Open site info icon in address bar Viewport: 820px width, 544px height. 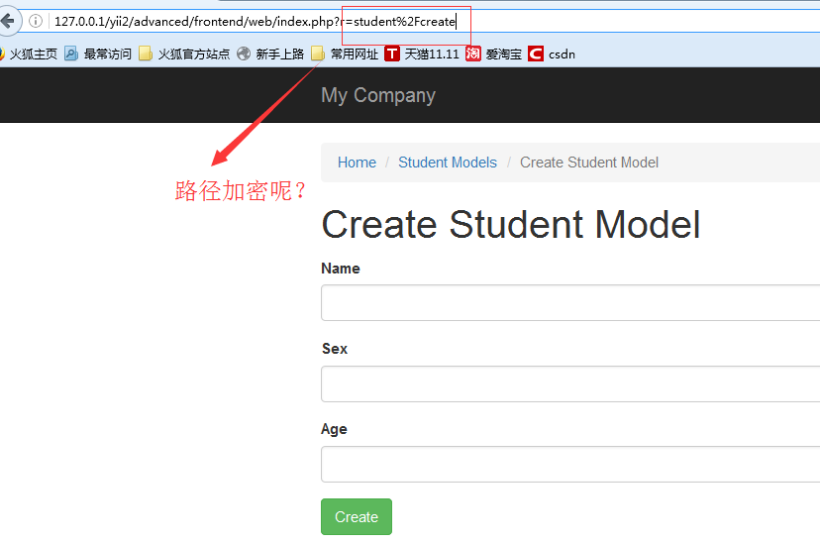35,21
